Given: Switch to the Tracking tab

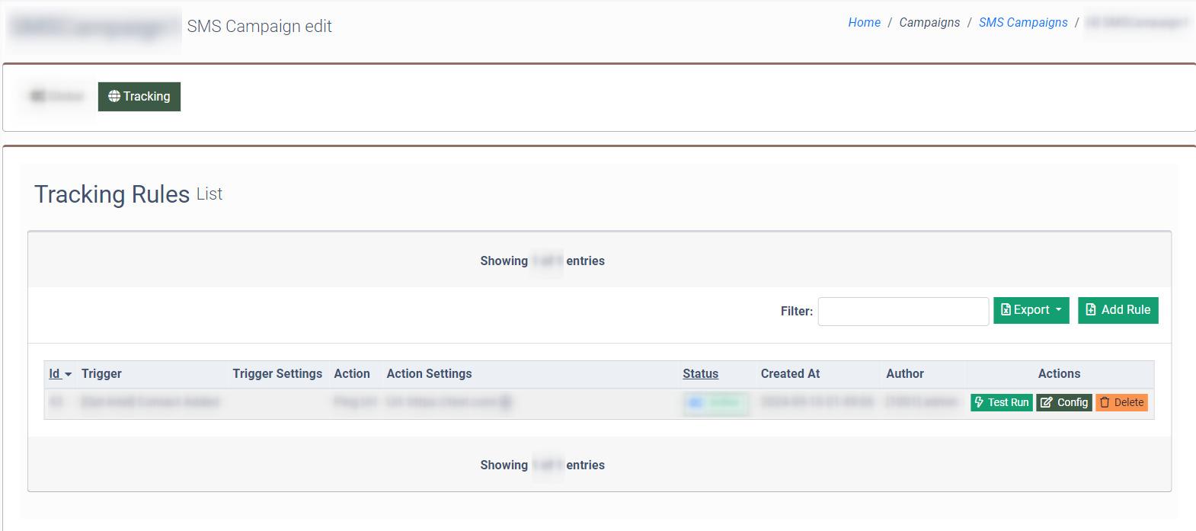Looking at the screenshot, I should (139, 97).
